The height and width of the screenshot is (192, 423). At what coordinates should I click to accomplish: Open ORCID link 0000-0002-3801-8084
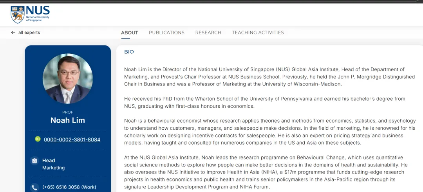point(72,139)
